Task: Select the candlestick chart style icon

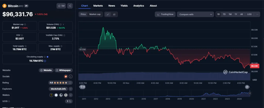Action: pos(114,14)
